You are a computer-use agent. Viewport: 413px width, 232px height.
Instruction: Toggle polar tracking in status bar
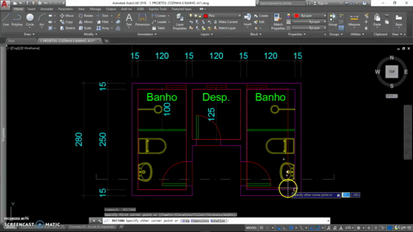coord(291,227)
